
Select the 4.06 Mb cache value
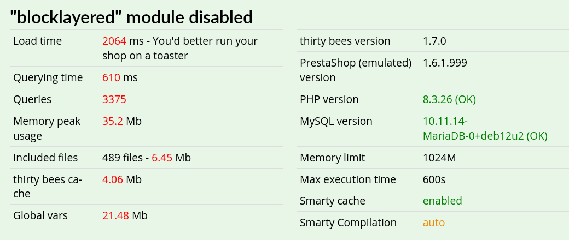(x=122, y=179)
